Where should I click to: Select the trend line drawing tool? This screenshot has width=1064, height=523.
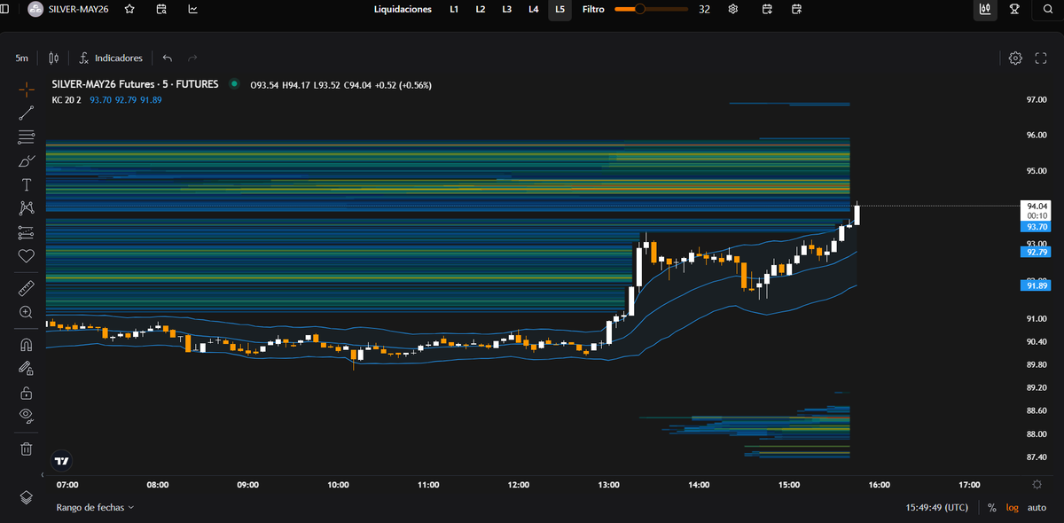coord(27,113)
